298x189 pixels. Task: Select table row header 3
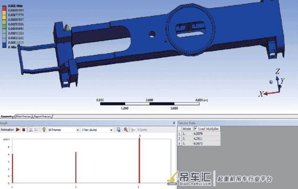[x=179, y=143]
